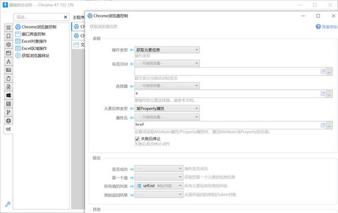The height and width of the screenshot is (213, 338).
Task: Open the 是否成功 output variable dropdown
Action: click(159, 169)
